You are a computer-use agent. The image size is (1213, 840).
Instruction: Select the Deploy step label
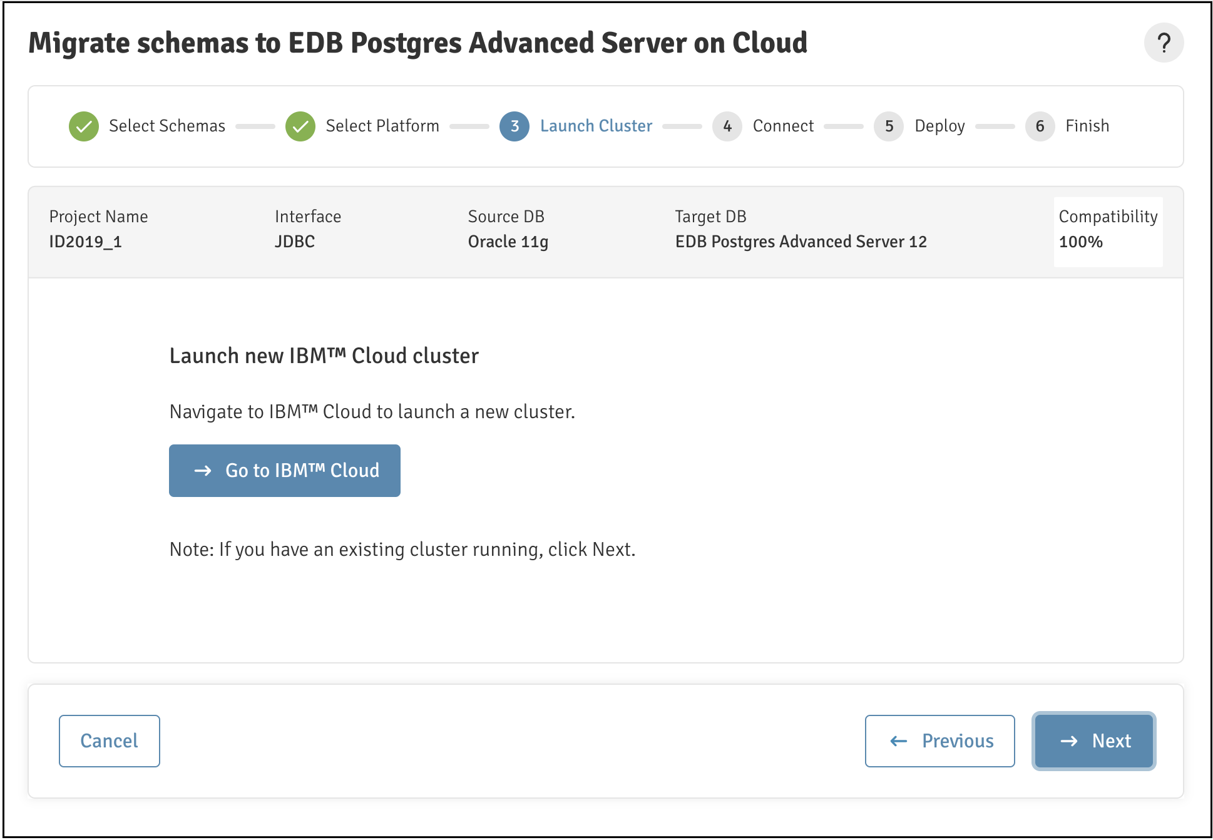coord(939,126)
